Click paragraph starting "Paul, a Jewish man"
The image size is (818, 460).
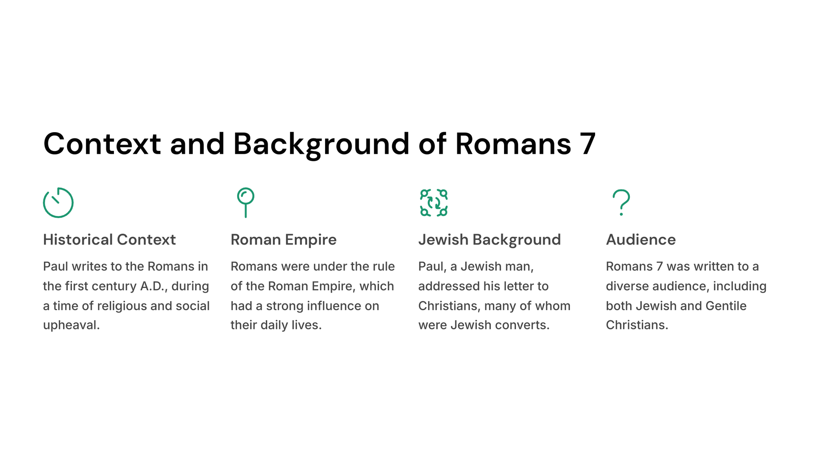[494, 295]
